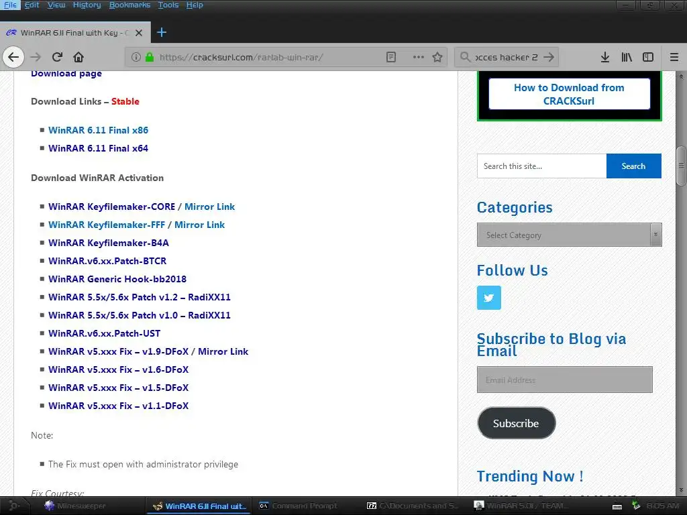The width and height of the screenshot is (687, 515).
Task: Click the forward navigation arrow
Action: click(x=36, y=57)
